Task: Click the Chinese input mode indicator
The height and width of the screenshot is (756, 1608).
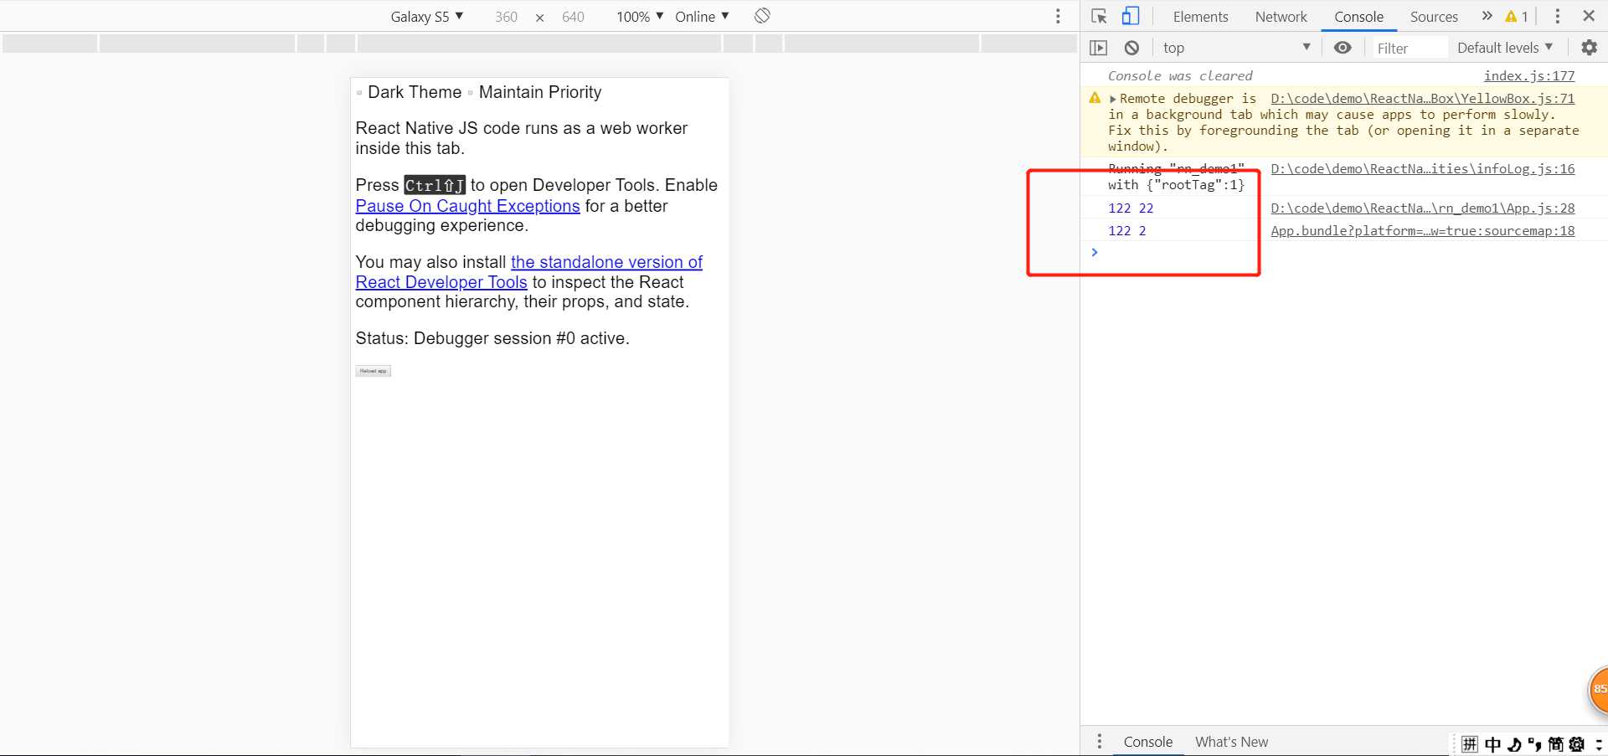Action: tap(1492, 744)
